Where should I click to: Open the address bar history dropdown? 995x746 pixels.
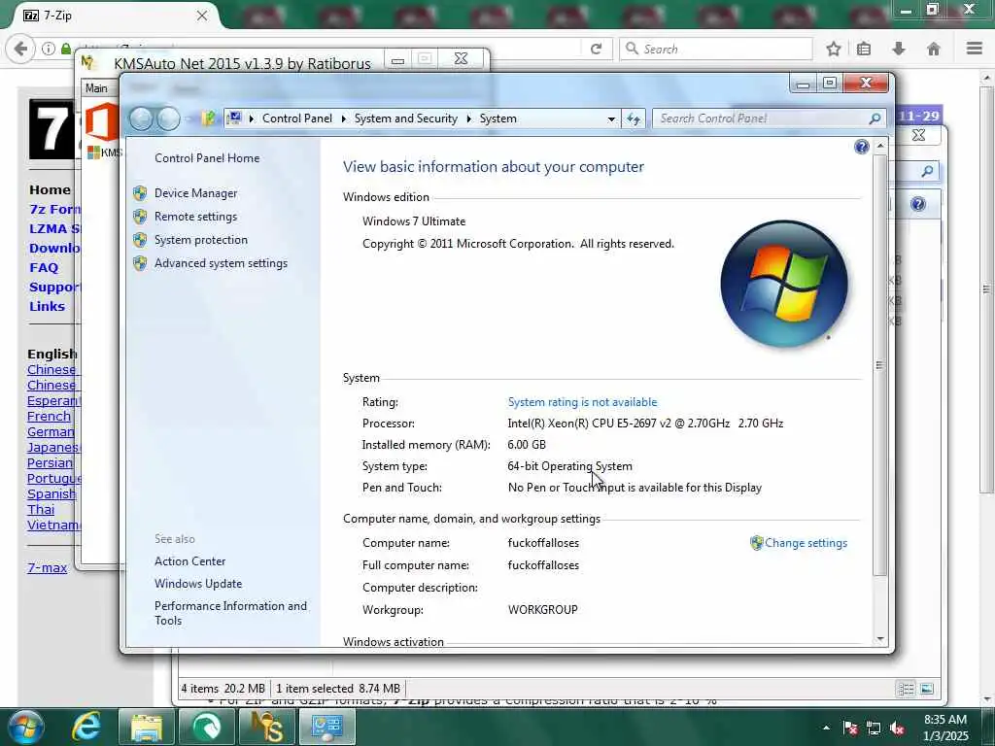click(611, 119)
